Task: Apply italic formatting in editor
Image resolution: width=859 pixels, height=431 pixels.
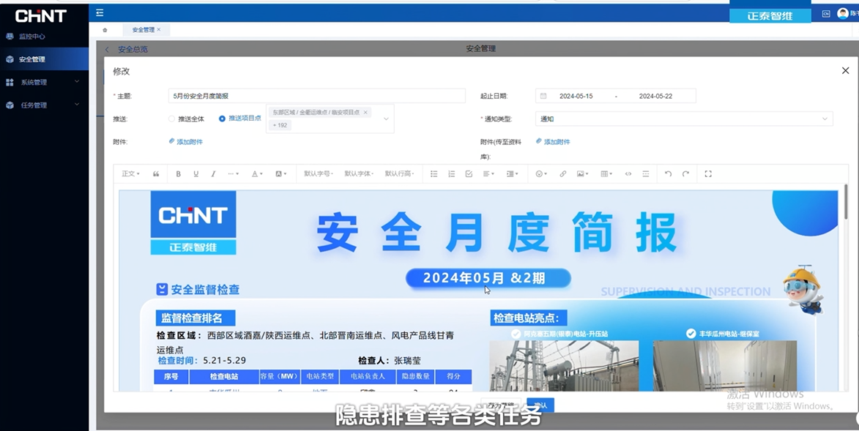Action: 213,173
